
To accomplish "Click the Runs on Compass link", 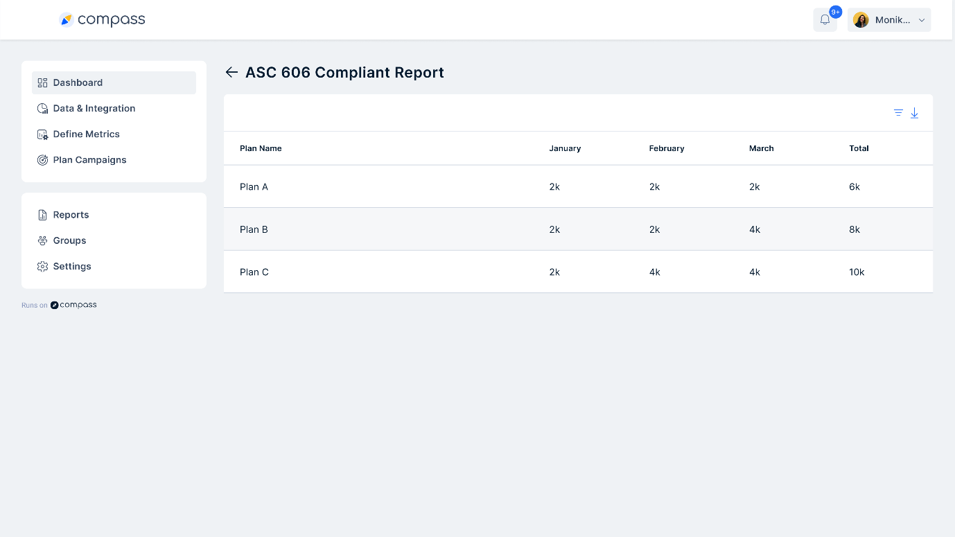I will [60, 304].
